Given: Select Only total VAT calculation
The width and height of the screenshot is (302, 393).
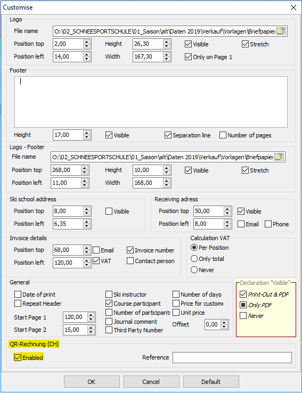Looking at the screenshot, I should point(194,259).
